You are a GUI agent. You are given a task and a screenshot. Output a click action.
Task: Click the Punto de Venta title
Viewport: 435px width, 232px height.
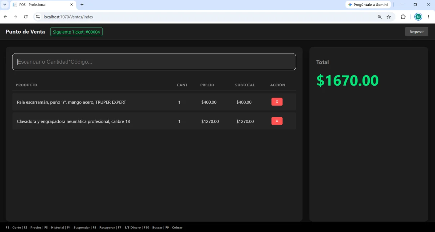point(25,32)
